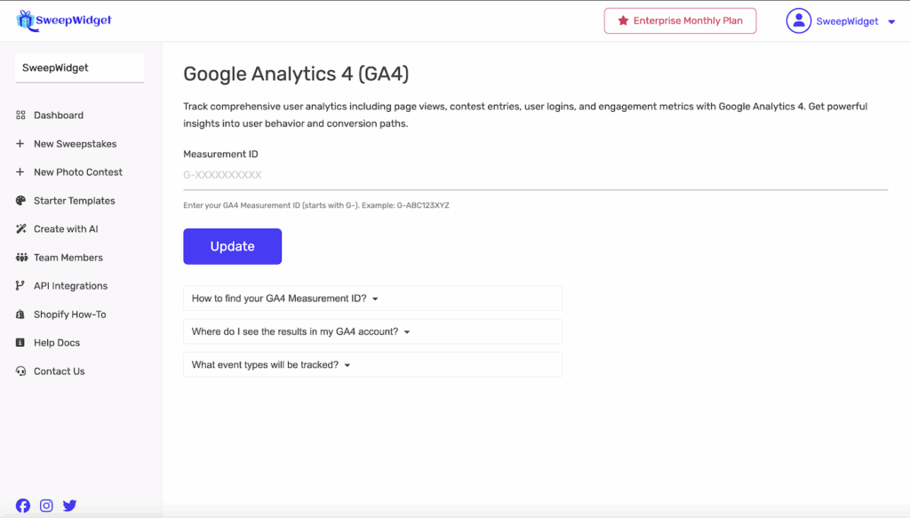This screenshot has width=910, height=518.
Task: Open New Sweepstakes from the sidebar
Action: [75, 144]
